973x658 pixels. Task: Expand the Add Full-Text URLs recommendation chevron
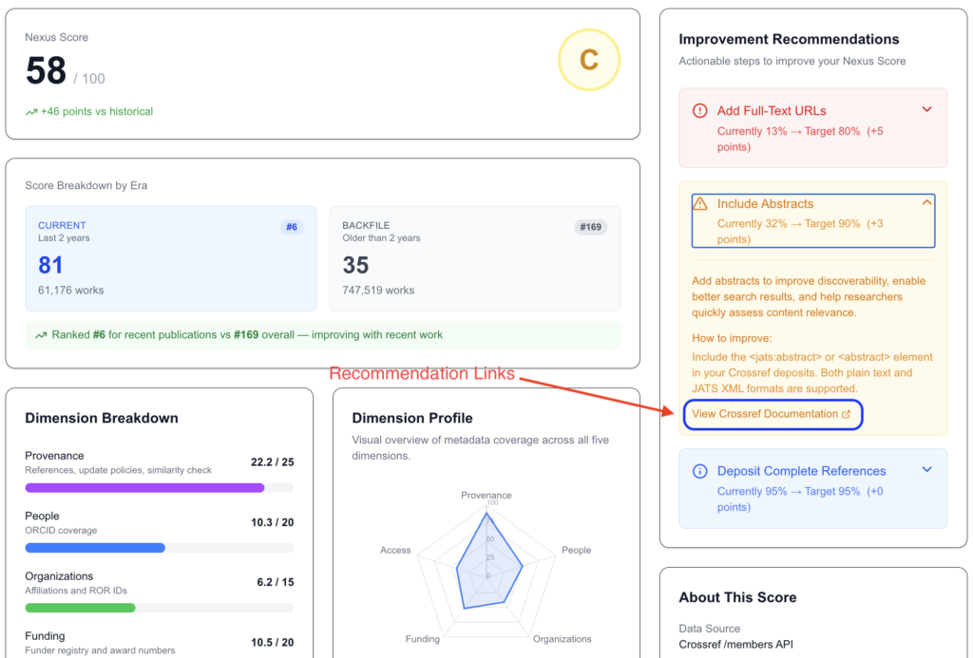coord(927,110)
